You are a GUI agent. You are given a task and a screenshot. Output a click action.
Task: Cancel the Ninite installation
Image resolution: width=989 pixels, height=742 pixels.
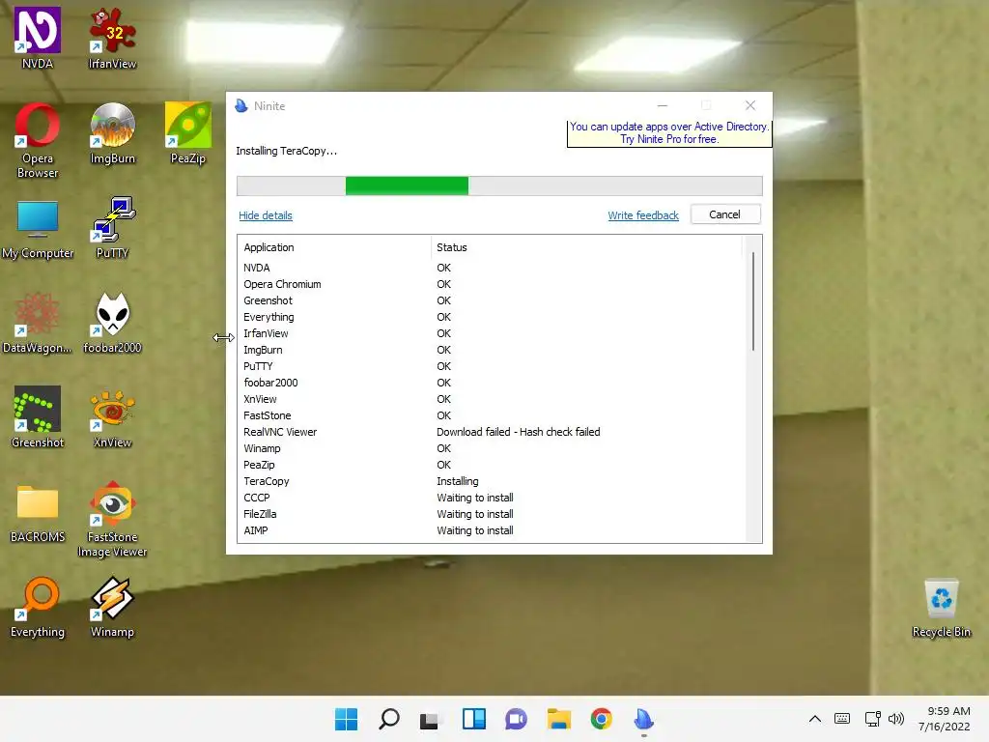(725, 214)
